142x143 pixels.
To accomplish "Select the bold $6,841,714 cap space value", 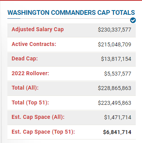I will pyautogui.click(x=117, y=132).
